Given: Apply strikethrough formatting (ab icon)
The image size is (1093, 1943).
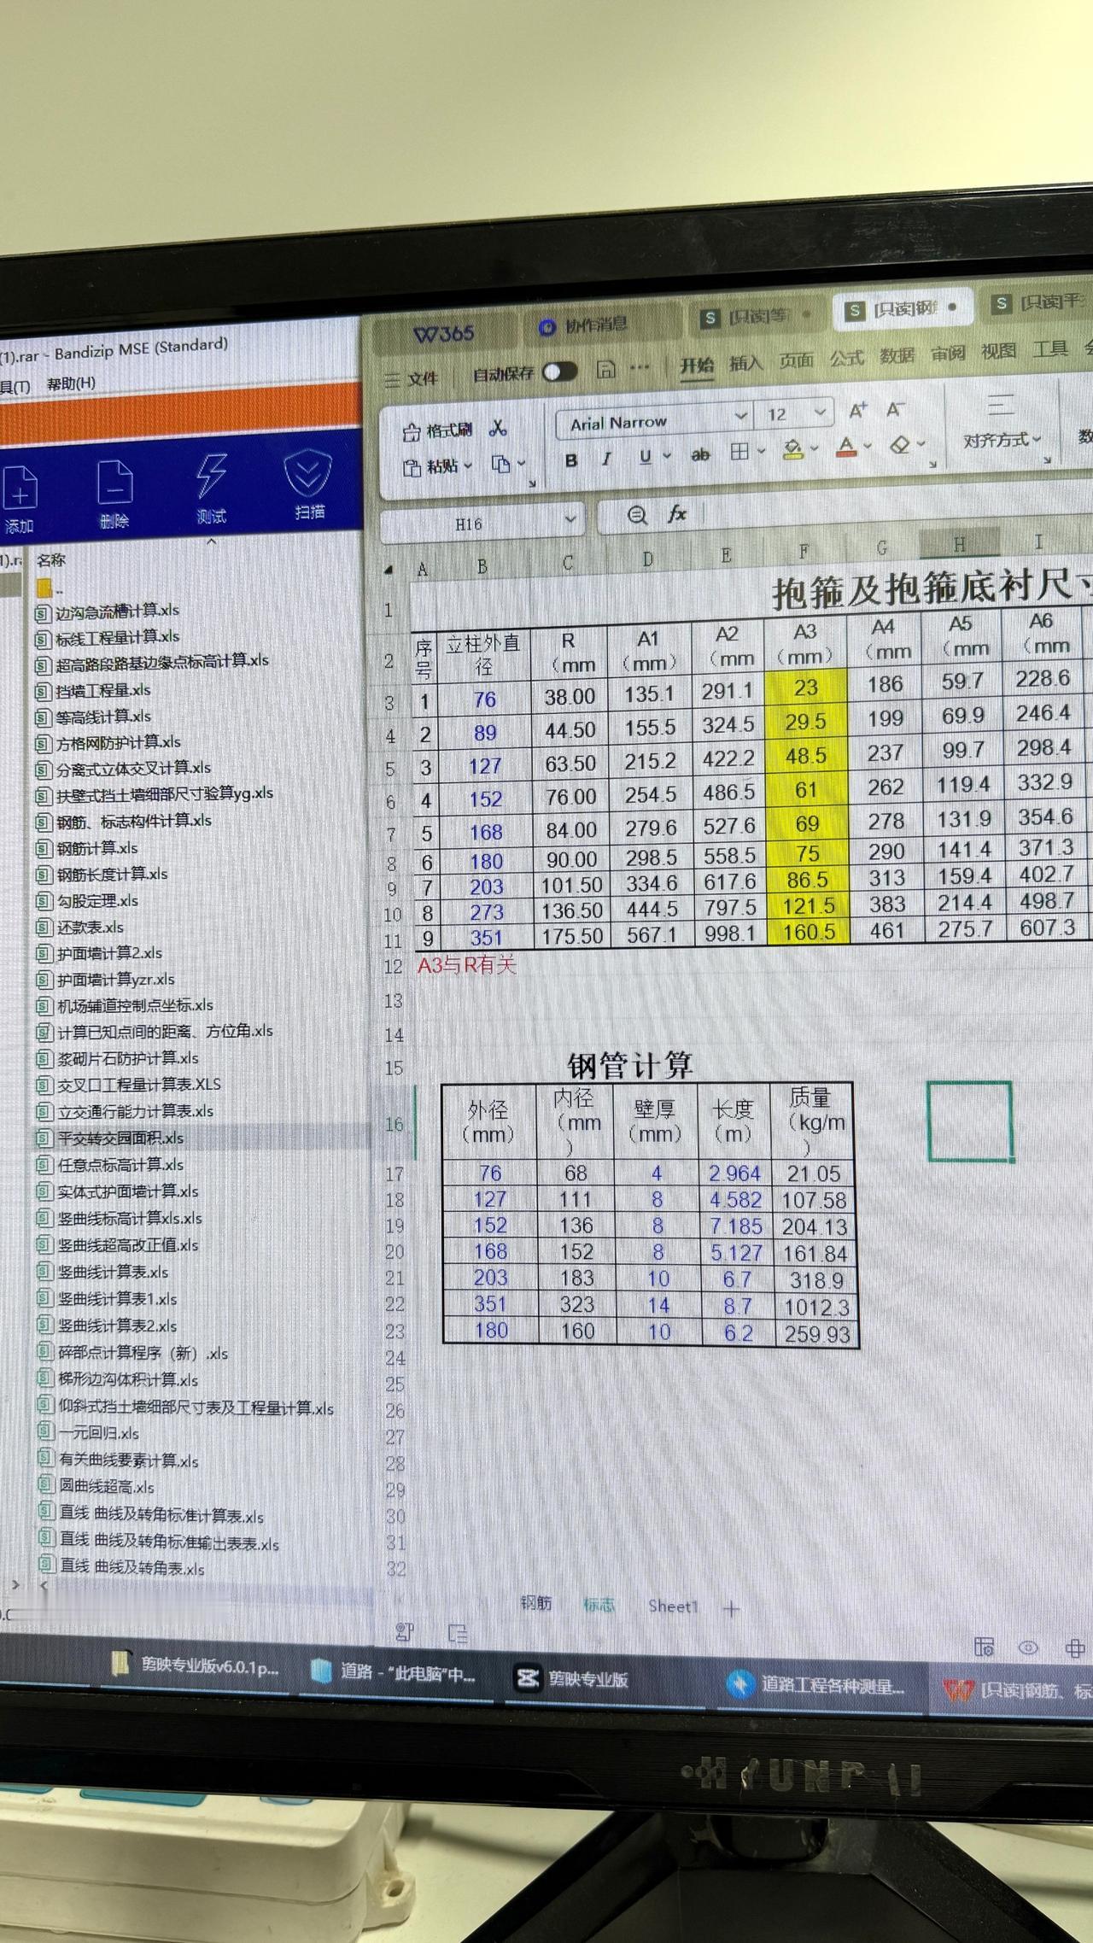Looking at the screenshot, I should [700, 455].
